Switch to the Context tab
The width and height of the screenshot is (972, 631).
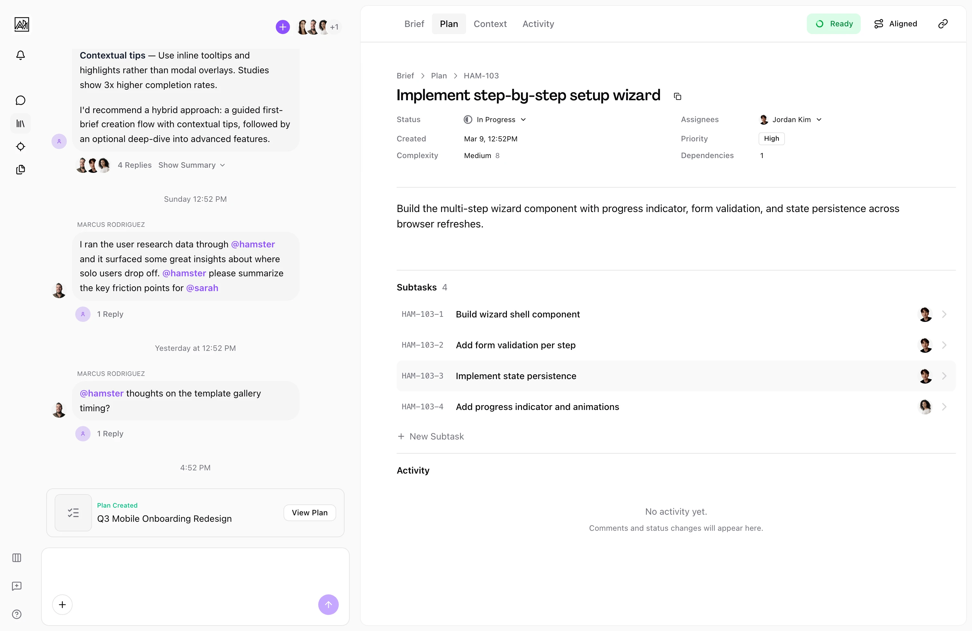490,24
